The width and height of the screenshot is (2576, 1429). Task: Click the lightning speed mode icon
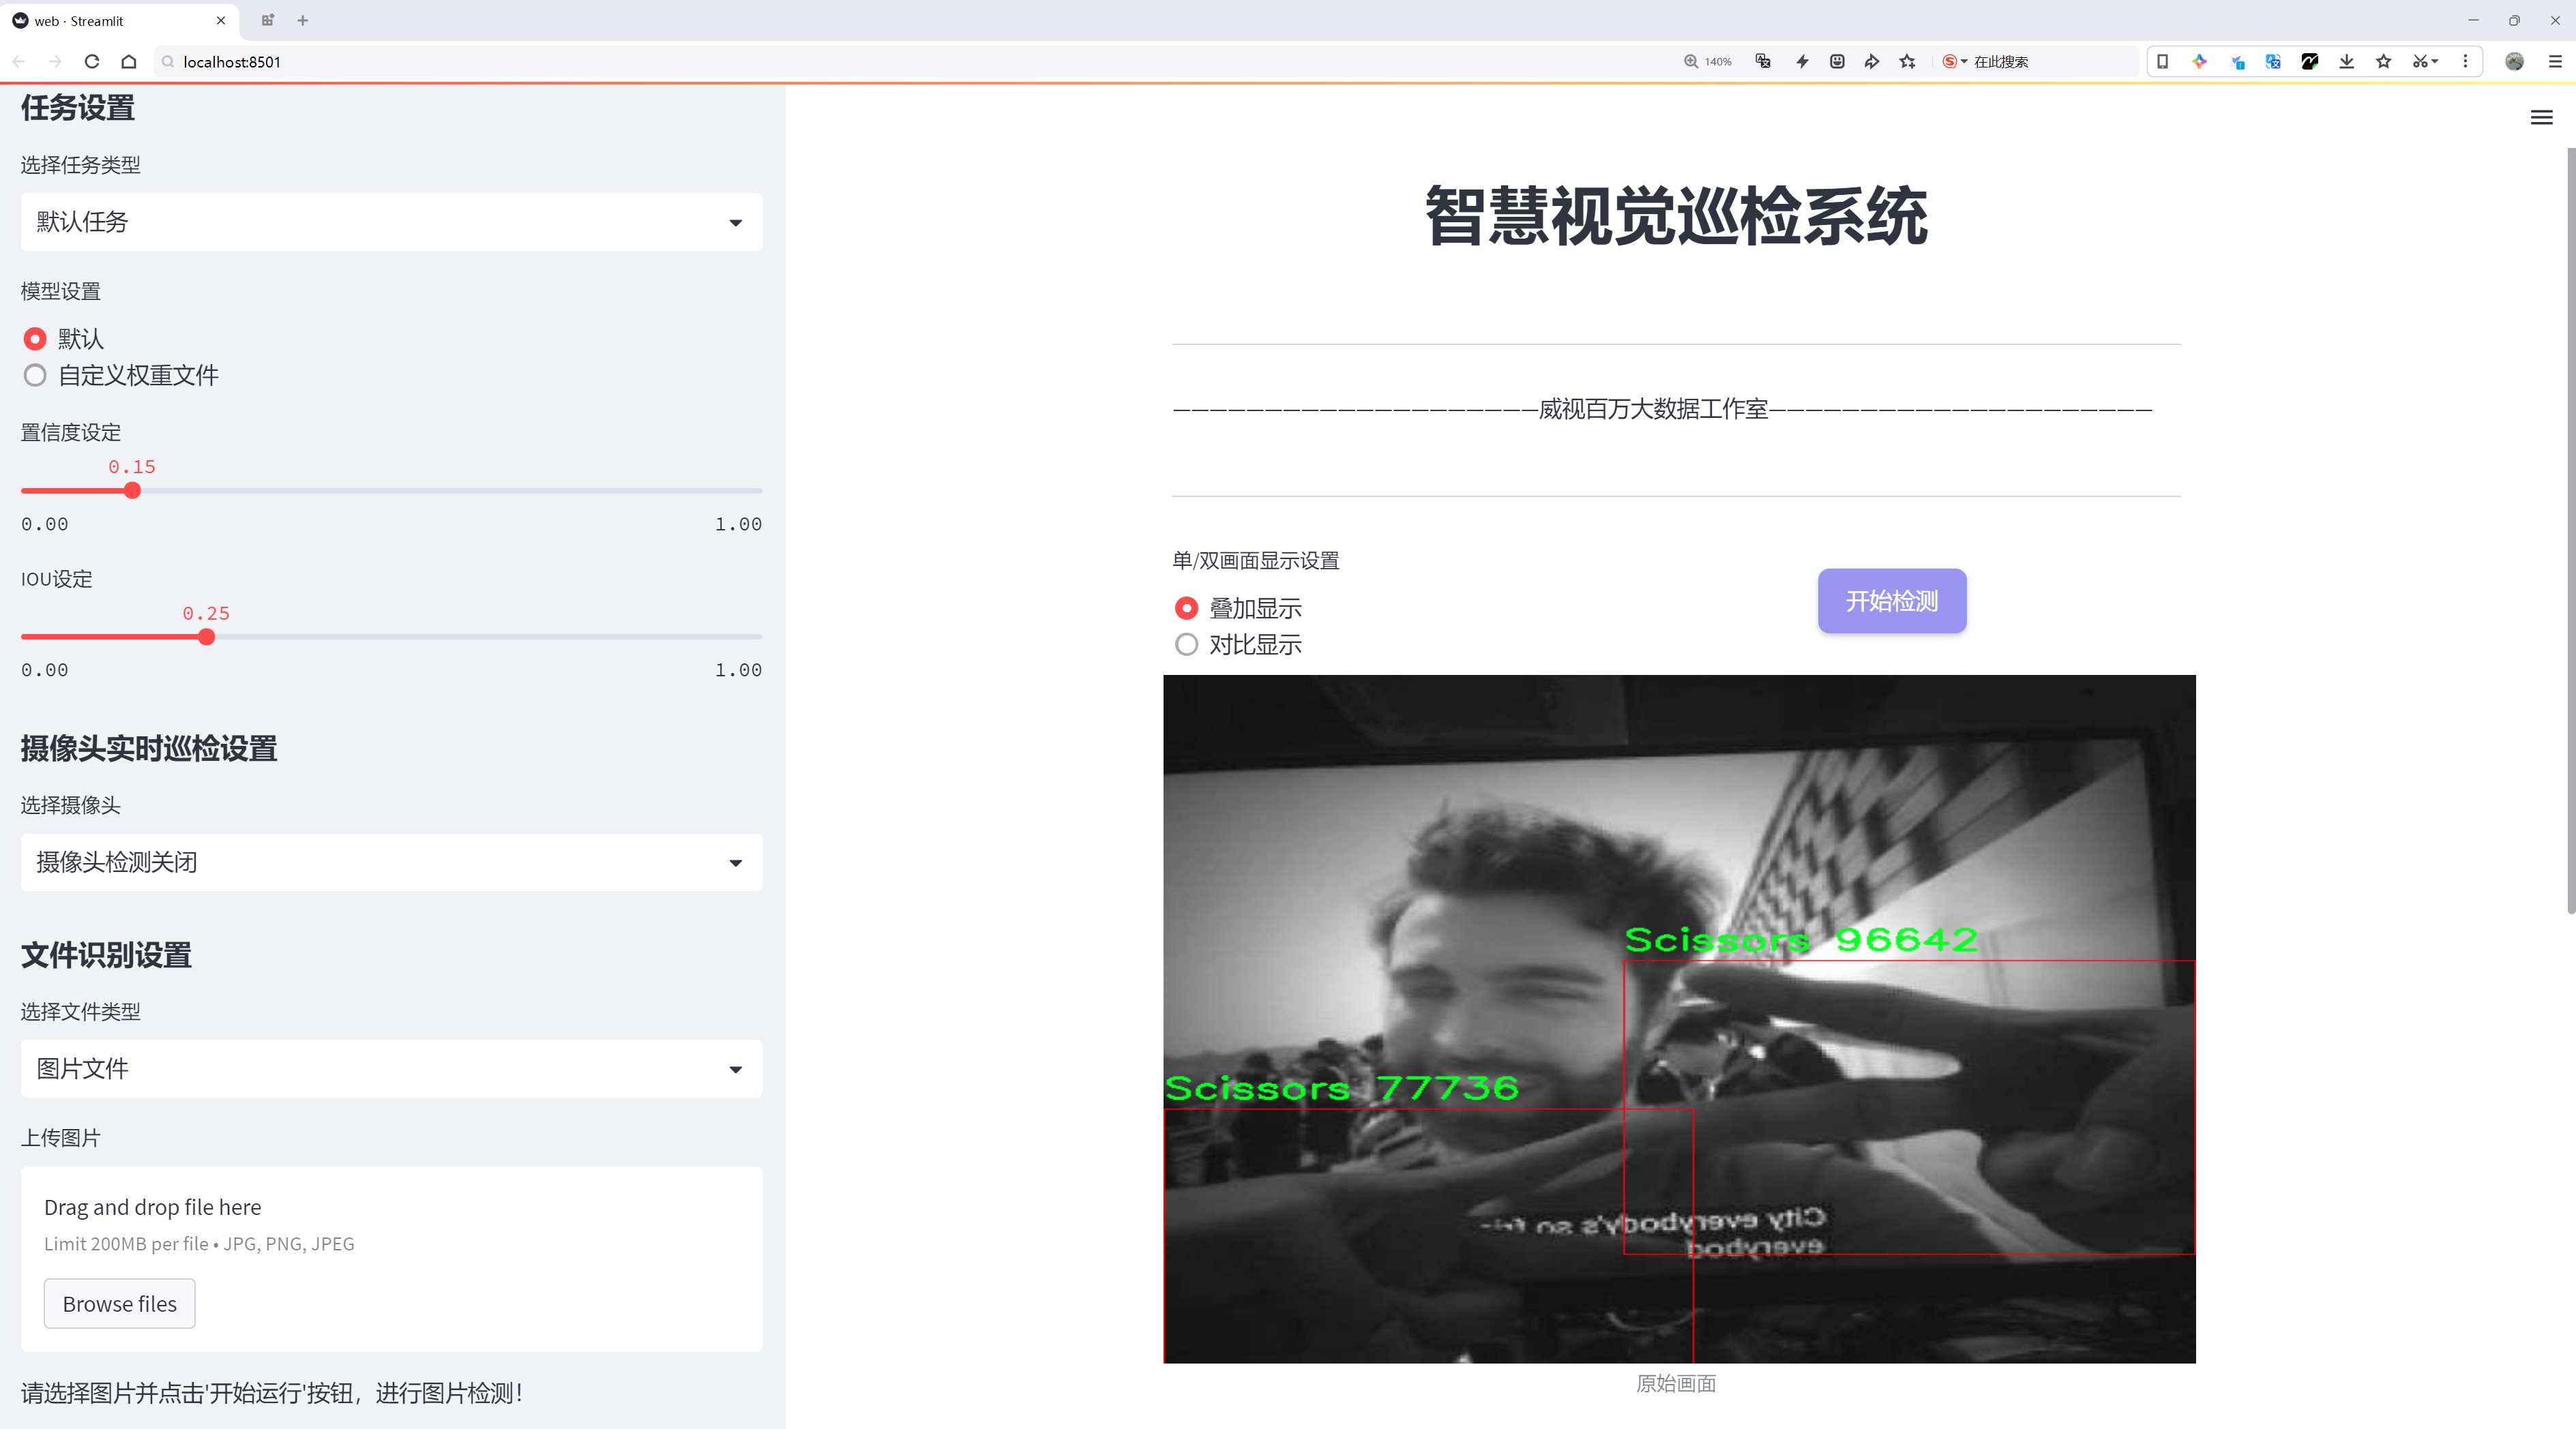coord(1802,62)
